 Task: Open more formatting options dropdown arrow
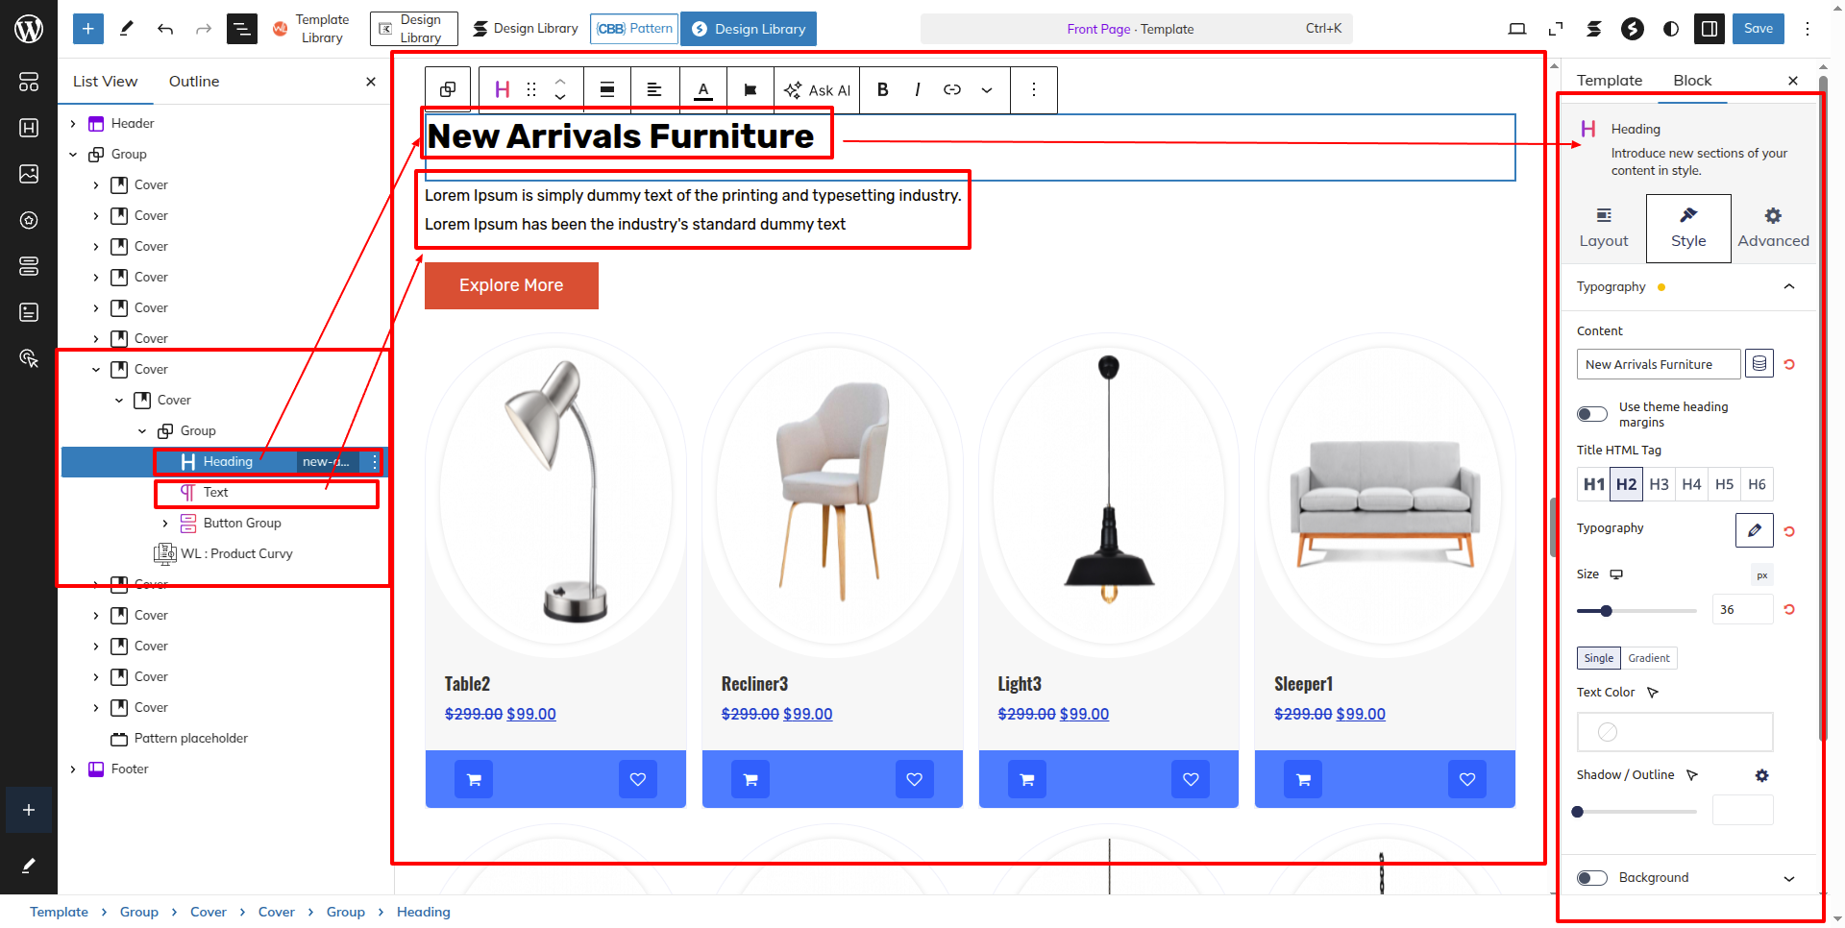(987, 89)
